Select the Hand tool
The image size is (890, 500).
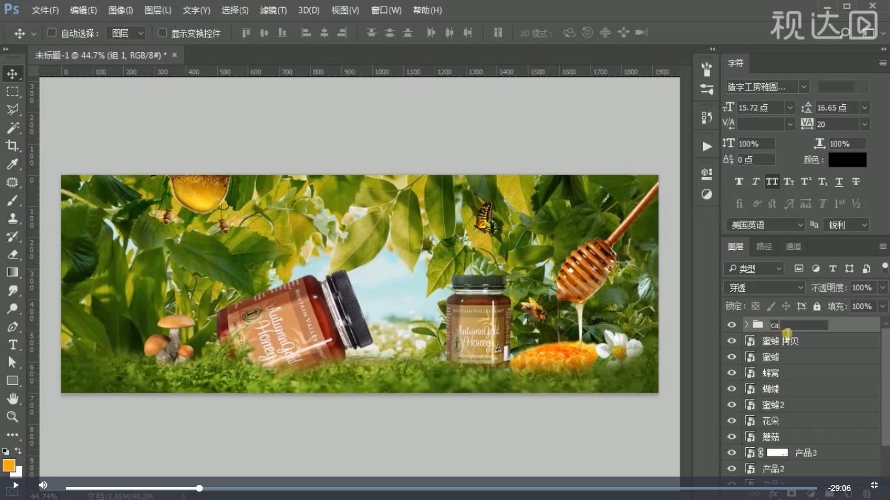coord(12,398)
